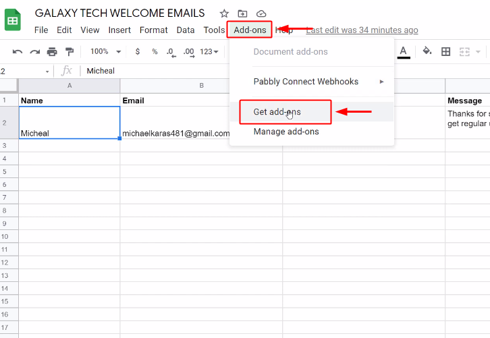The image size is (490, 338).
Task: Click the print icon
Action: coord(52,51)
